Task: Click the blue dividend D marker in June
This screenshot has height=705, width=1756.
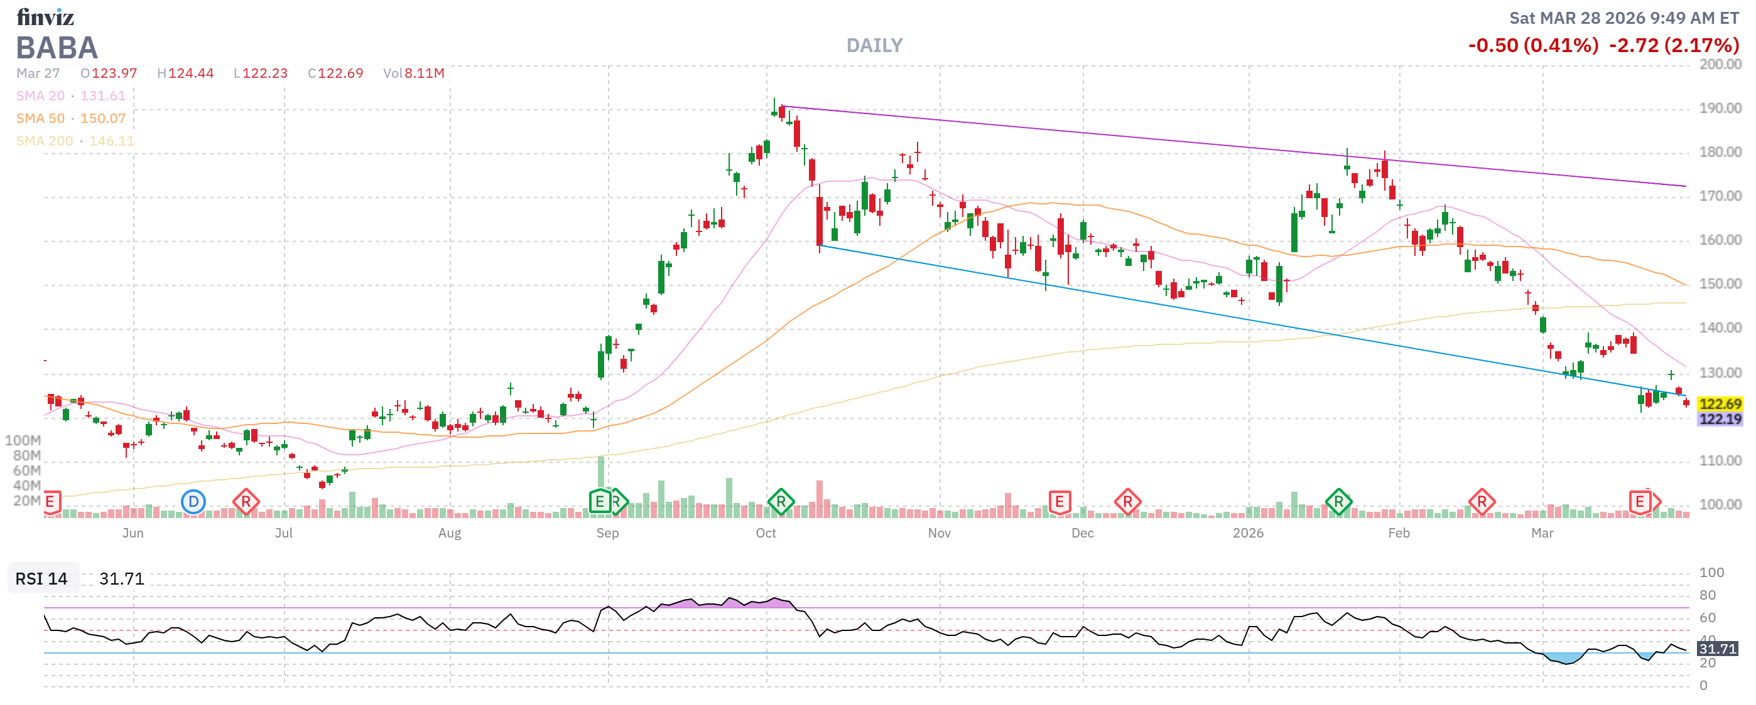Action: [x=193, y=503]
